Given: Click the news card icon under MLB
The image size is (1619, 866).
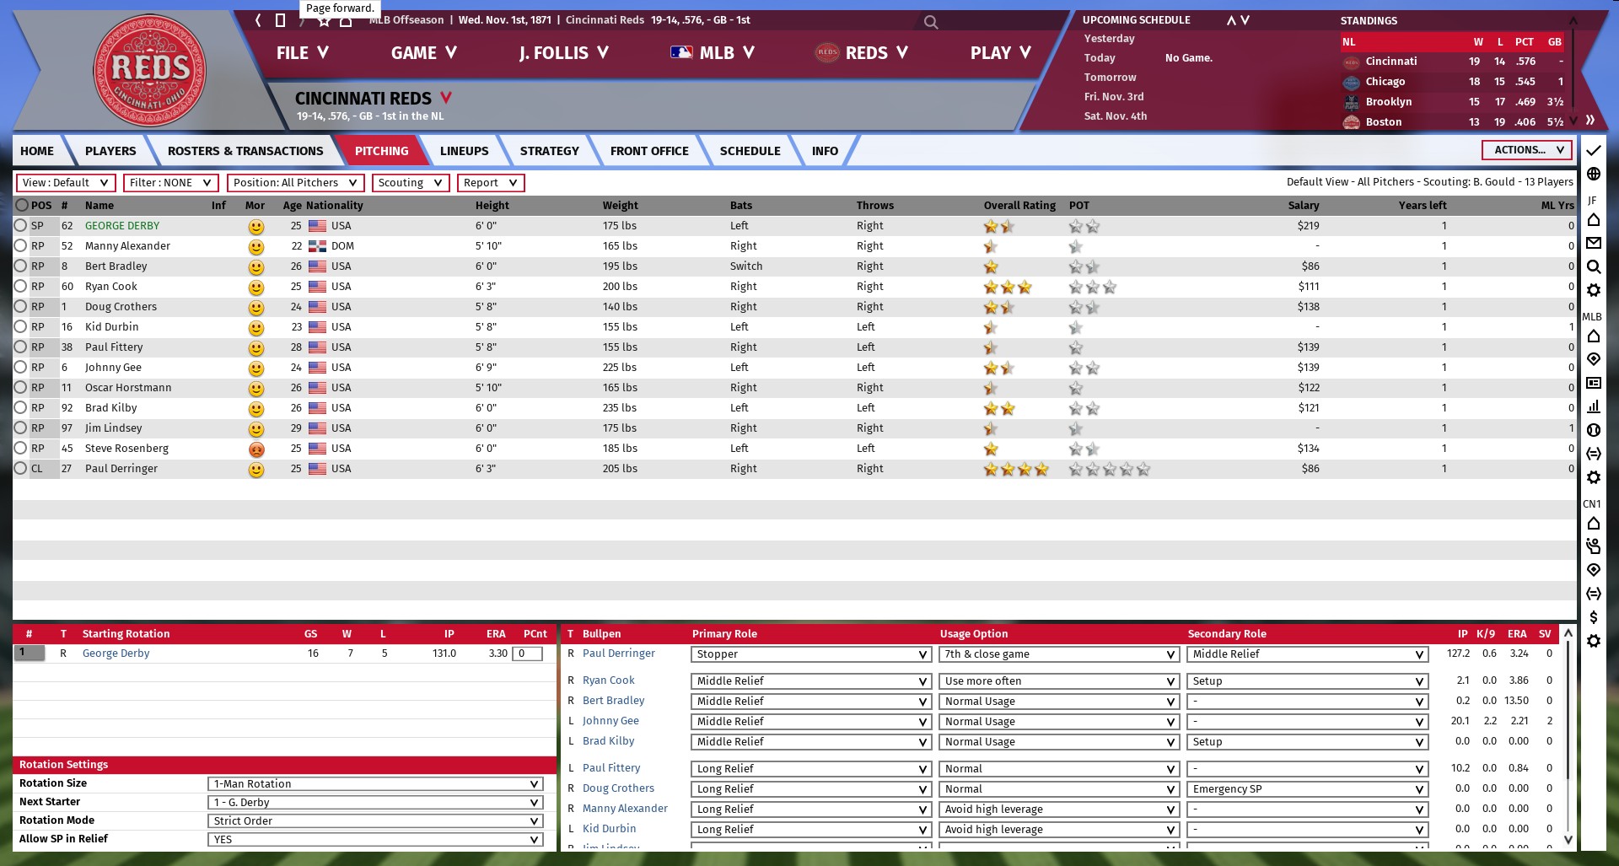Looking at the screenshot, I should 1593,383.
